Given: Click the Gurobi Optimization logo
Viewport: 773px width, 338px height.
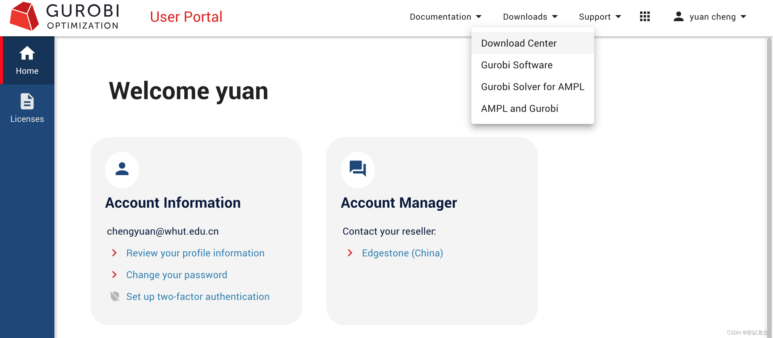Looking at the screenshot, I should [64, 17].
